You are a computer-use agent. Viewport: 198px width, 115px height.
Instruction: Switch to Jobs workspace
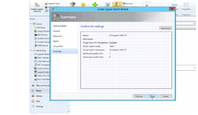coord(36,101)
